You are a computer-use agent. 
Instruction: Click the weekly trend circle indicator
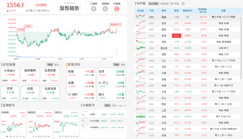coord(105,9)
